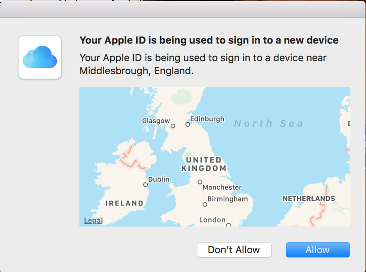This screenshot has height=272, width=366.
Task: Click the iCloud cloud icon
Action: [x=40, y=57]
